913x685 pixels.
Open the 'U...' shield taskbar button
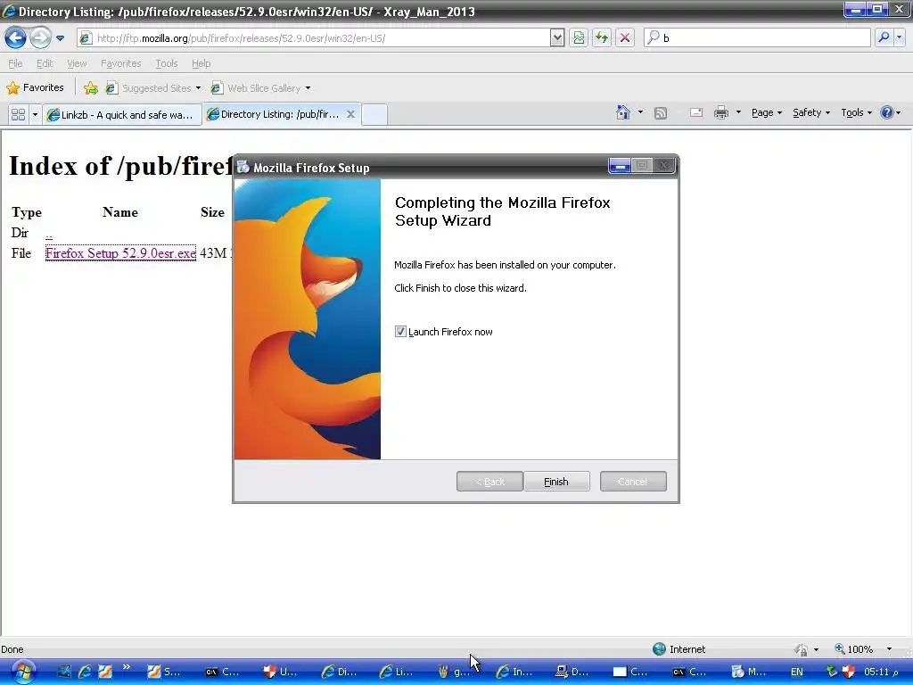click(281, 672)
